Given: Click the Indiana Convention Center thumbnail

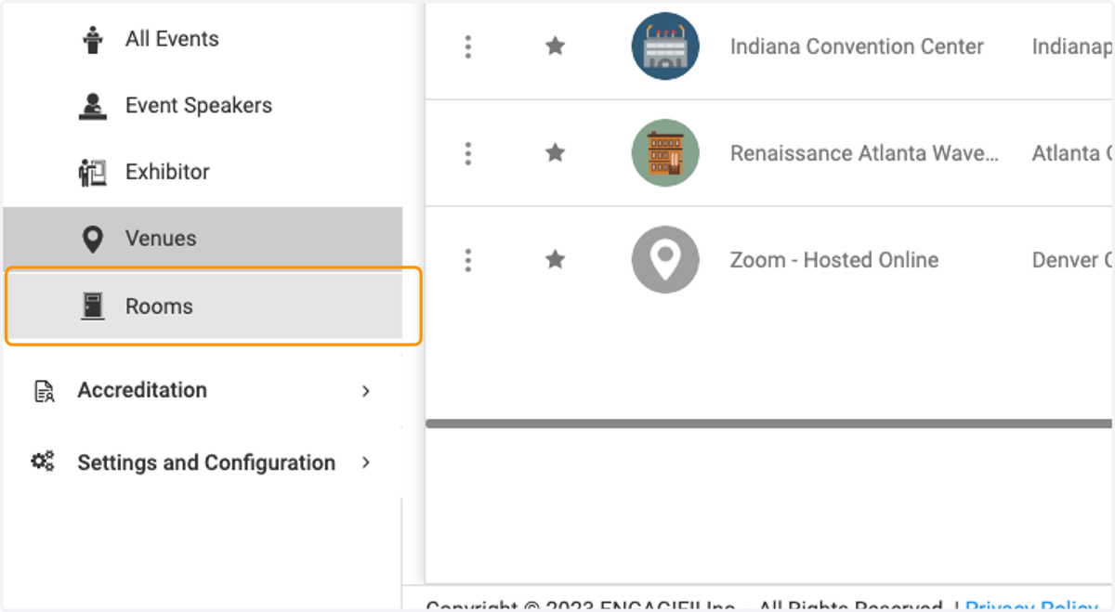Looking at the screenshot, I should [x=665, y=46].
